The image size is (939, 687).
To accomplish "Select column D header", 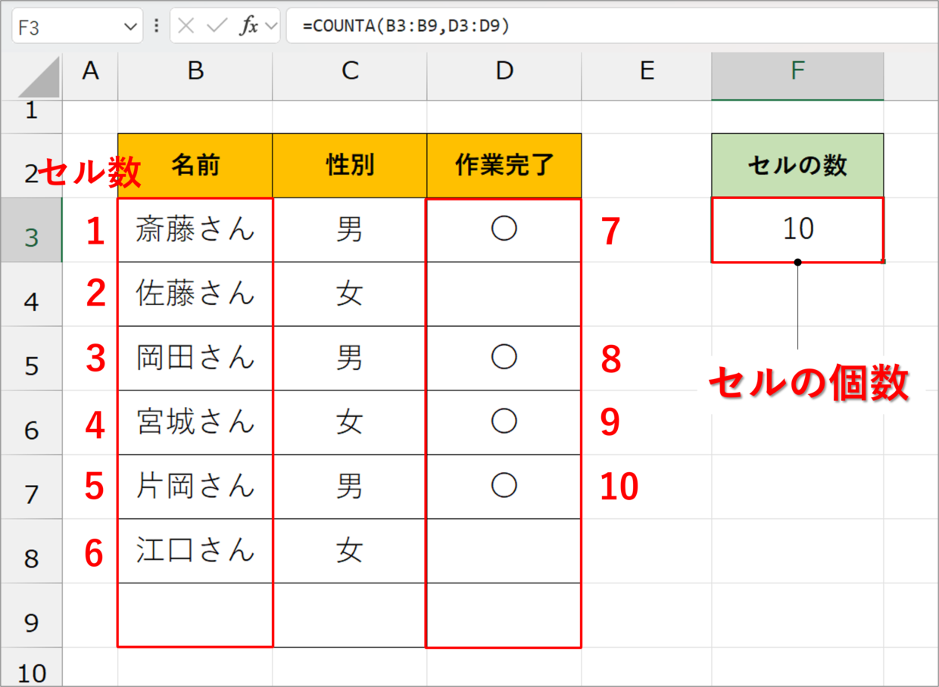I will point(504,71).
